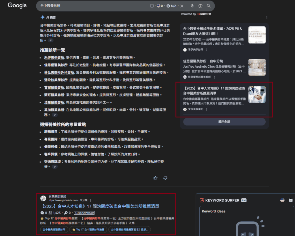Image resolution: width=295 pixels, height=236 pixels.
Task: Open sitelink chip 台中雅典娜醫美診所
Action: tap(54, 230)
